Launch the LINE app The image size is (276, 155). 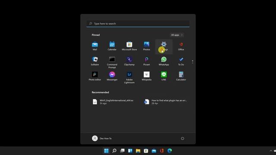(x=164, y=76)
